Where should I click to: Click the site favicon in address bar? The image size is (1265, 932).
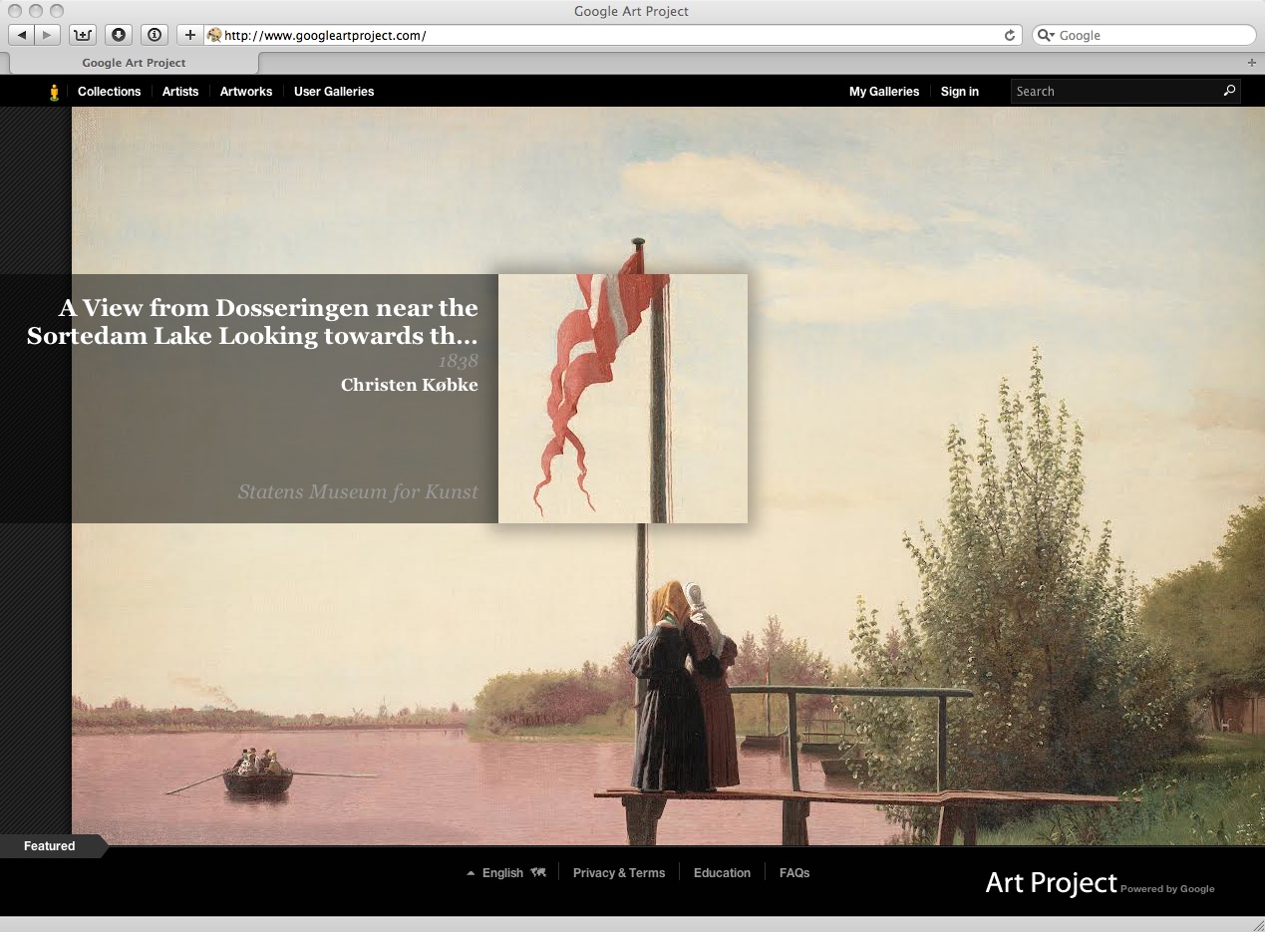click(x=213, y=35)
